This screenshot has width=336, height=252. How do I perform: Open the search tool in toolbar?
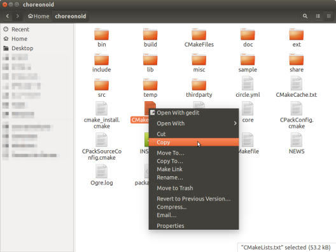305,16
